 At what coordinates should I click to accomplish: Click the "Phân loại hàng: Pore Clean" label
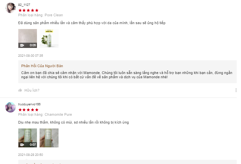click(41, 15)
